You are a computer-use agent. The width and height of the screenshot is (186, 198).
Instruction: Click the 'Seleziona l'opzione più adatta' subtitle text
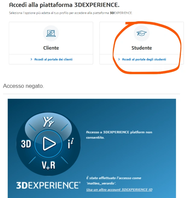[71, 13]
